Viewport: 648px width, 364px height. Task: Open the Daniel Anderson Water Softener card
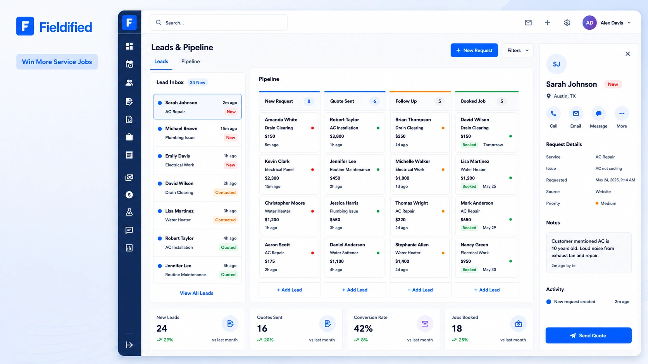[x=355, y=257]
